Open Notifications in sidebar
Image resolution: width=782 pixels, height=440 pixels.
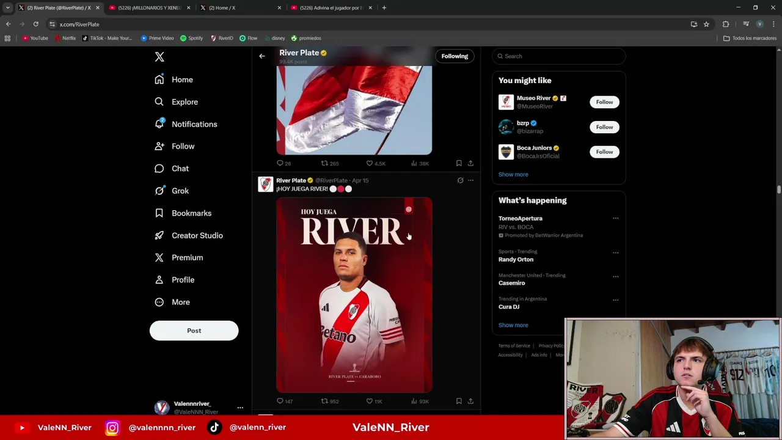[x=186, y=124]
